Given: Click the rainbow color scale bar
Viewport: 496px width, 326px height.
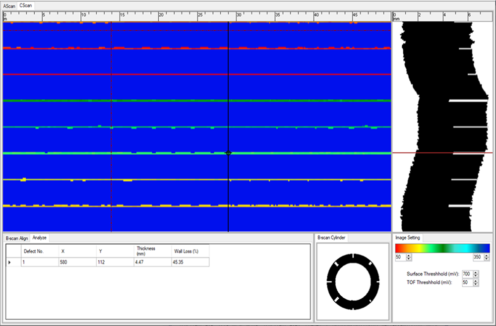Looking at the screenshot, I should click(442, 248).
